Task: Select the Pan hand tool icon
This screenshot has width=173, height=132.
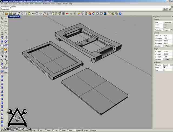Action: pyautogui.click(x=37, y=13)
